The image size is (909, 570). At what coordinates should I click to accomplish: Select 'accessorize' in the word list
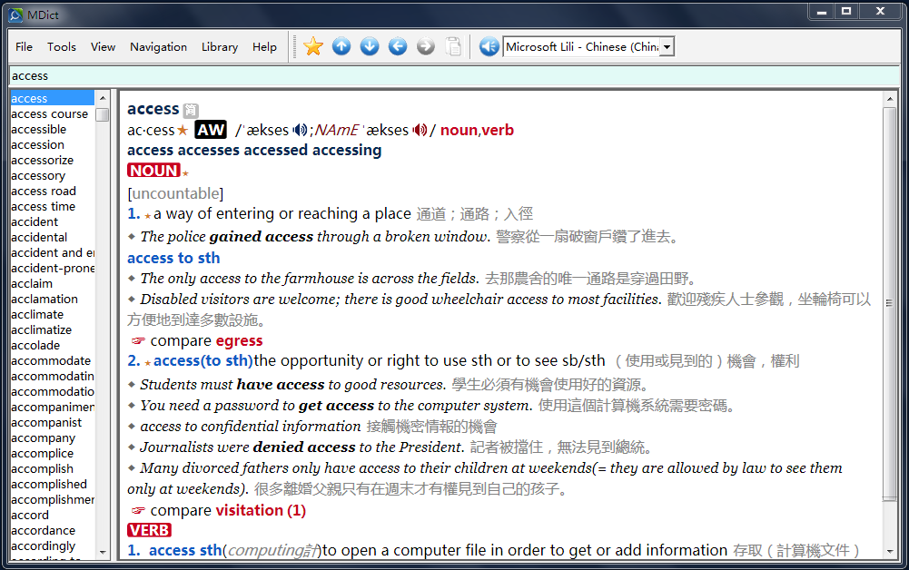(43, 161)
